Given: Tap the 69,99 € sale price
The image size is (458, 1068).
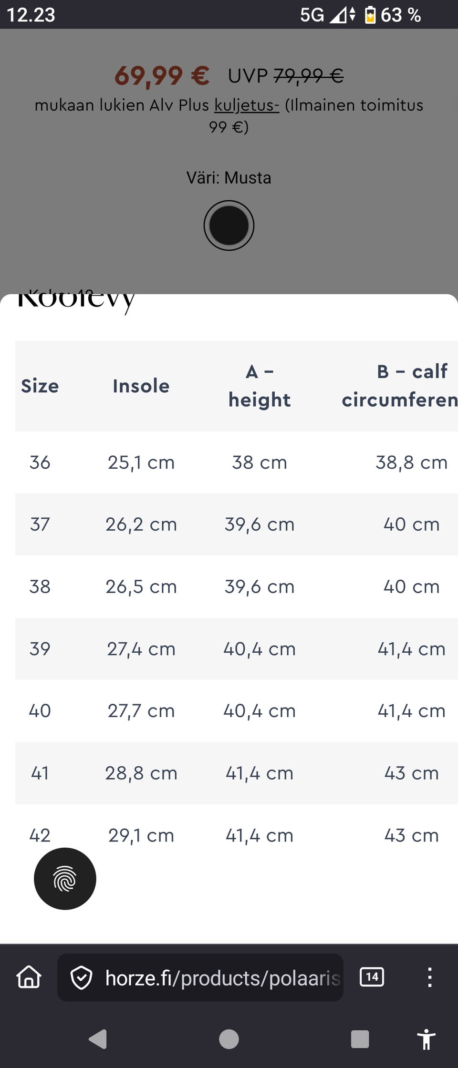Looking at the screenshot, I should (162, 75).
